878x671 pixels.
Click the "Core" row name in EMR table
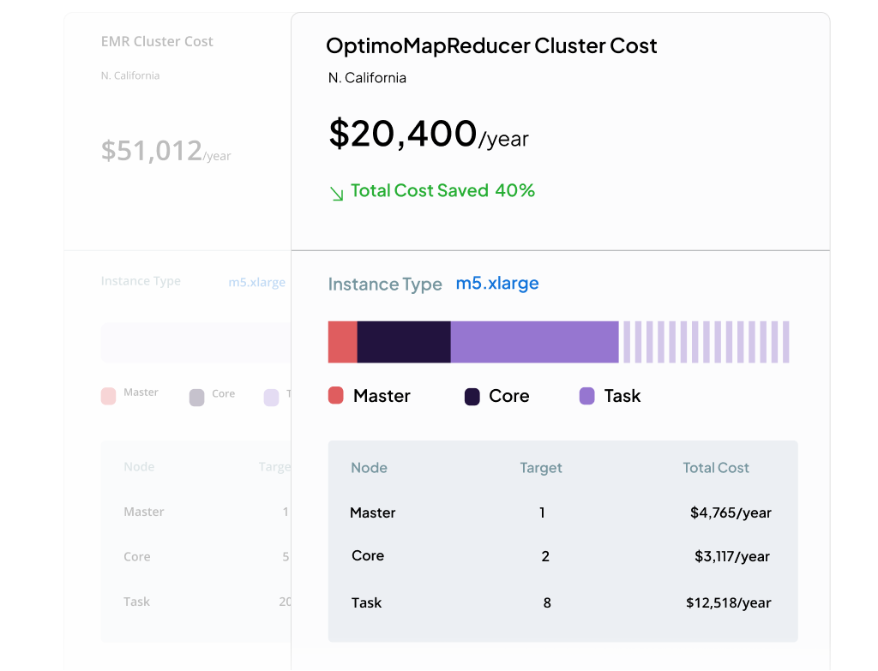click(x=137, y=557)
